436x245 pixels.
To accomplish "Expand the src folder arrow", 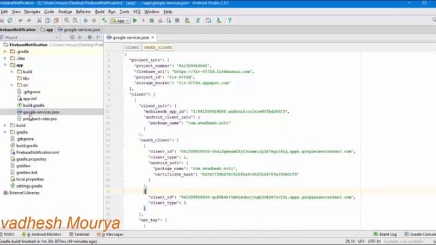I will point(12,85).
